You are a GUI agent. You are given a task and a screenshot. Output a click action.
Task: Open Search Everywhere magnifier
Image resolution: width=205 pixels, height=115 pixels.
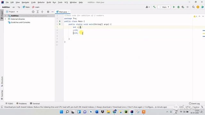[193, 7]
